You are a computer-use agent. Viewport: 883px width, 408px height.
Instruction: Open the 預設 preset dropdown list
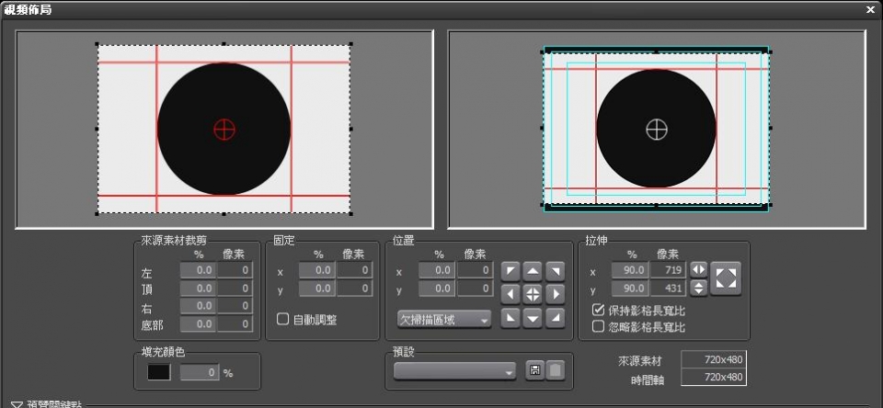(x=454, y=370)
